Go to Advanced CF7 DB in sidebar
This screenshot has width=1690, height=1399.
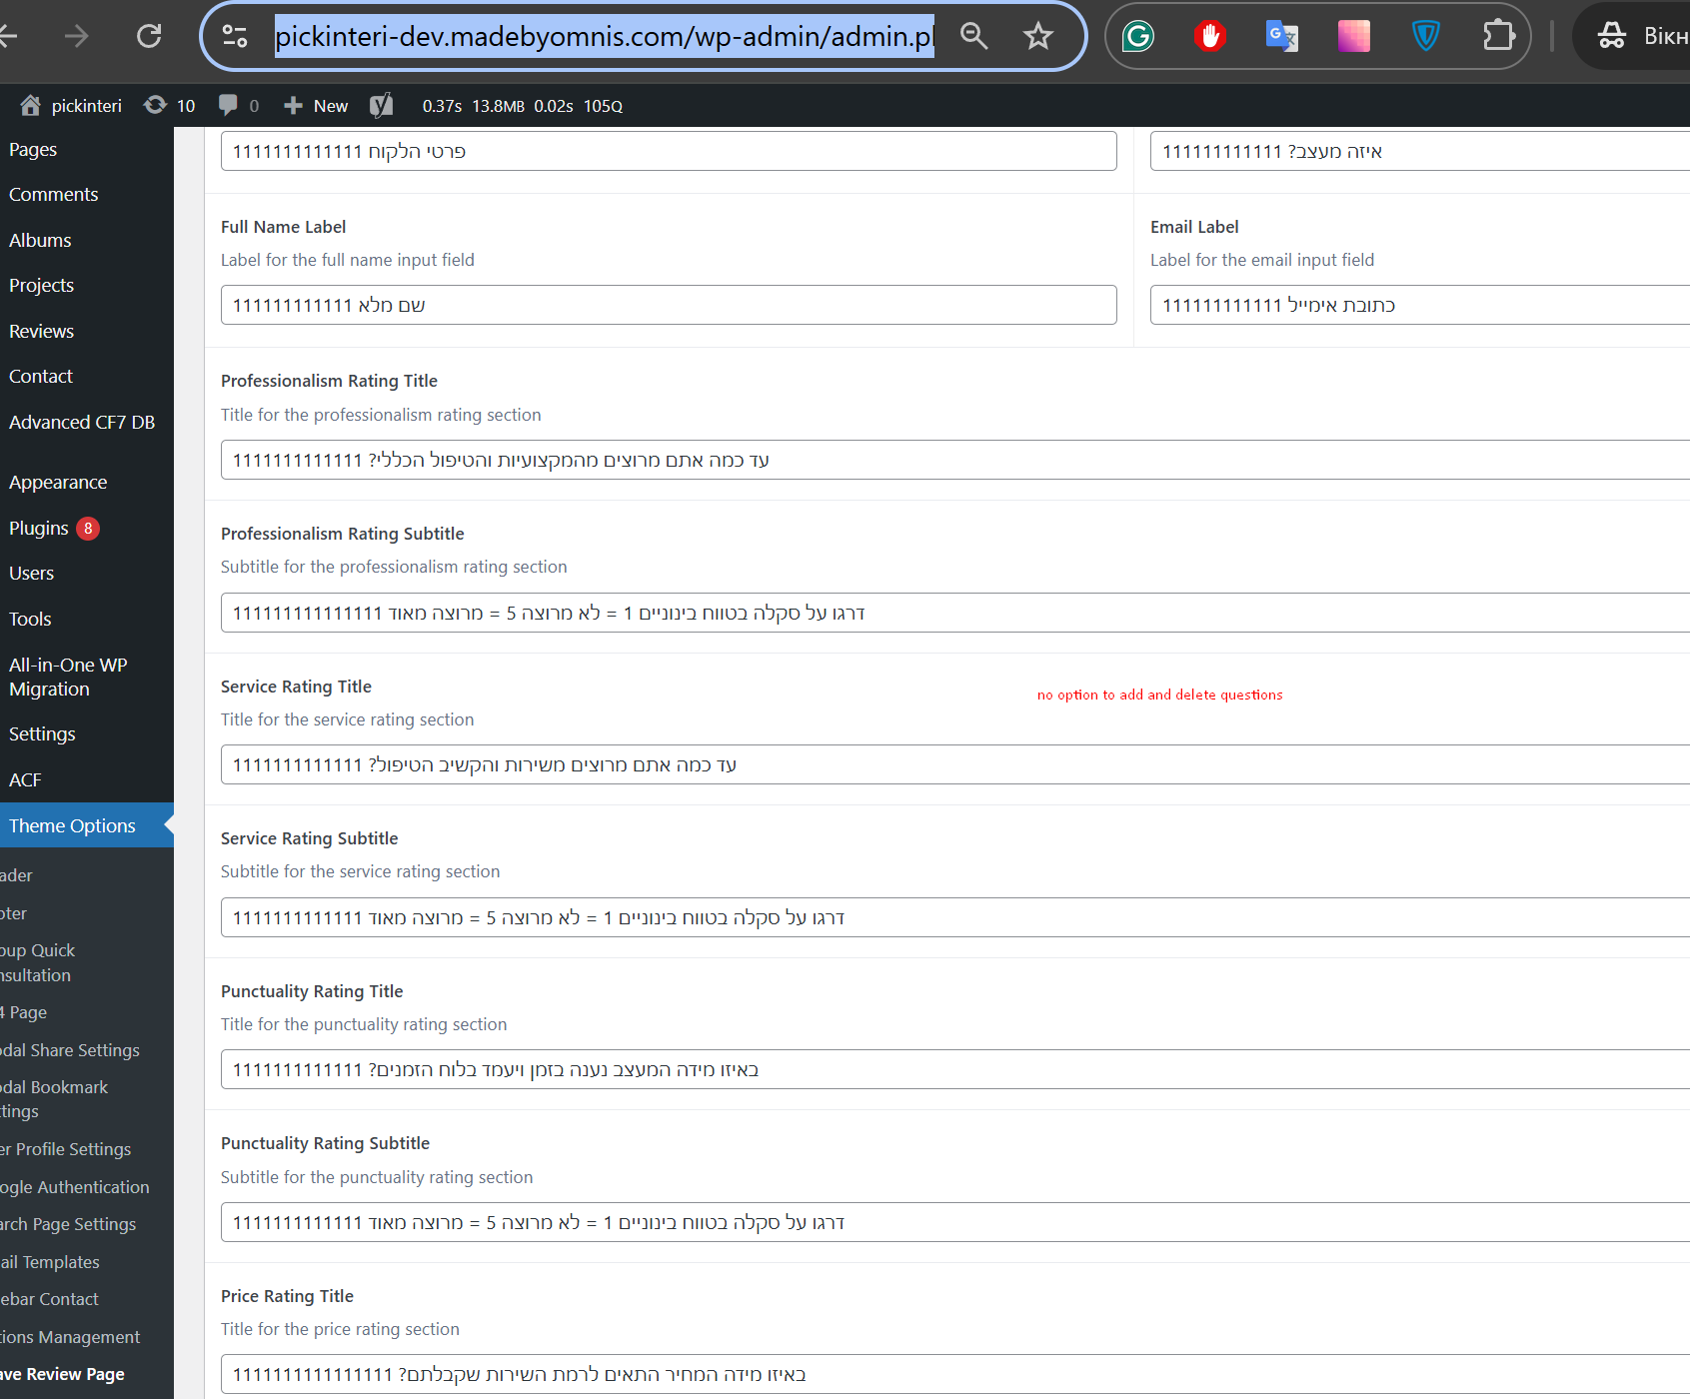coord(82,423)
